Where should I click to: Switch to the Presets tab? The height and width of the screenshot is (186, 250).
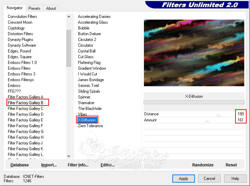click(34, 8)
